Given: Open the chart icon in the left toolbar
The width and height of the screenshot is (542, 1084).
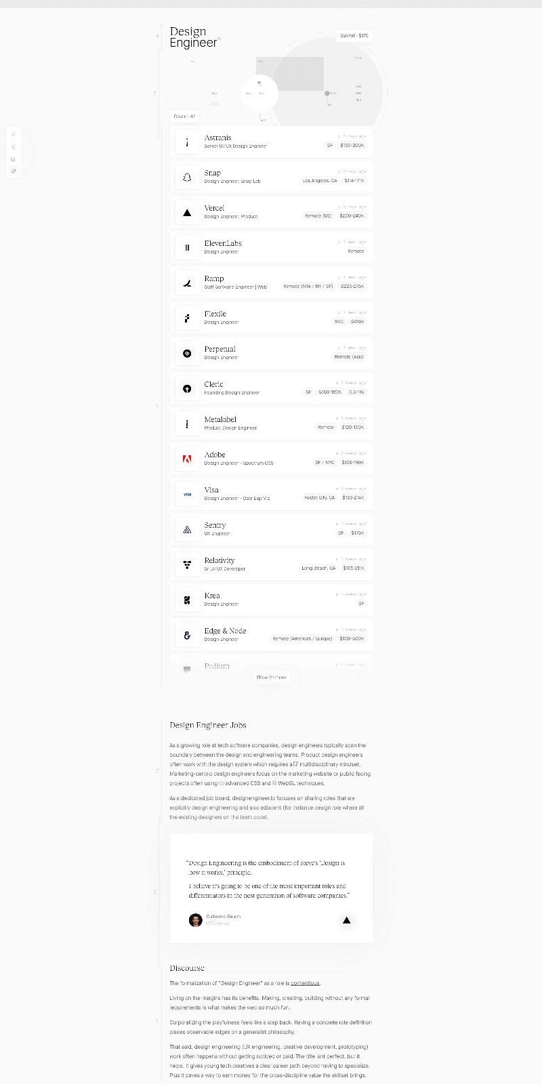Looking at the screenshot, I should [14, 159].
